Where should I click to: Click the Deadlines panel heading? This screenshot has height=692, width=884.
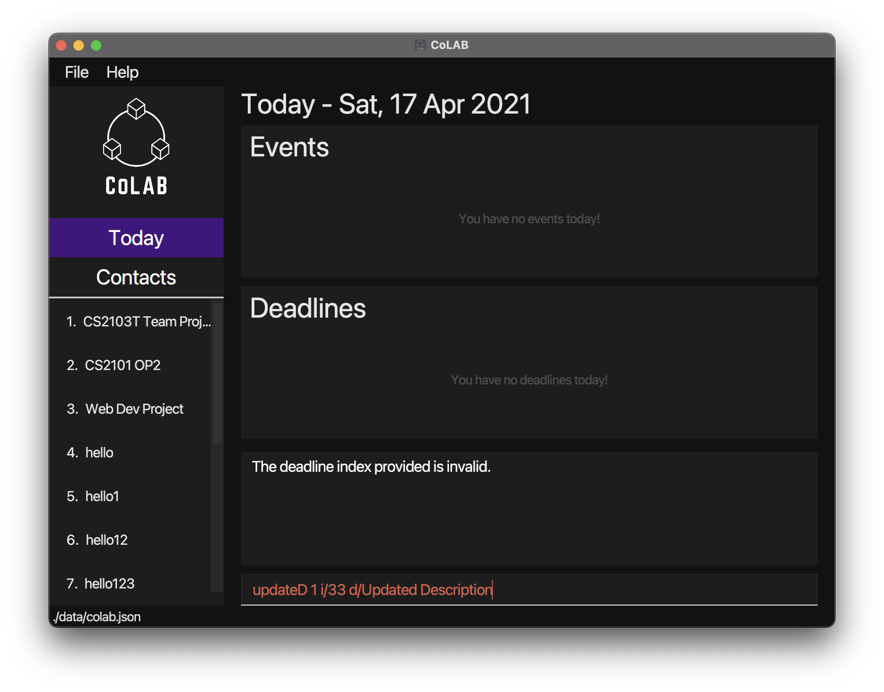point(307,308)
